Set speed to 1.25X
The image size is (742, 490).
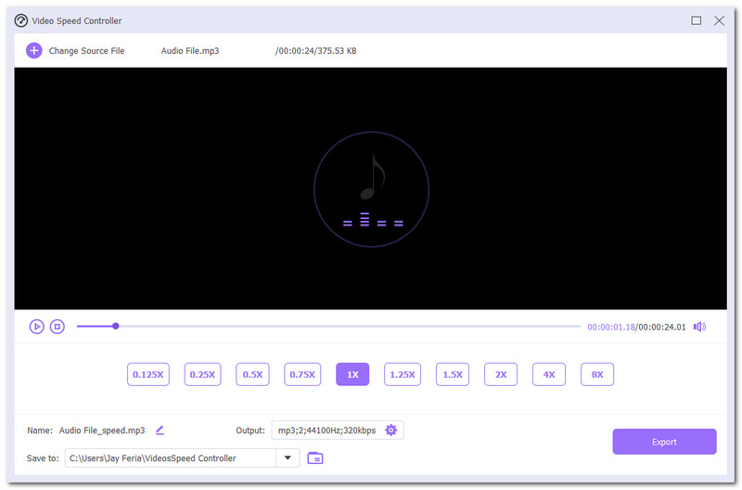tap(403, 375)
